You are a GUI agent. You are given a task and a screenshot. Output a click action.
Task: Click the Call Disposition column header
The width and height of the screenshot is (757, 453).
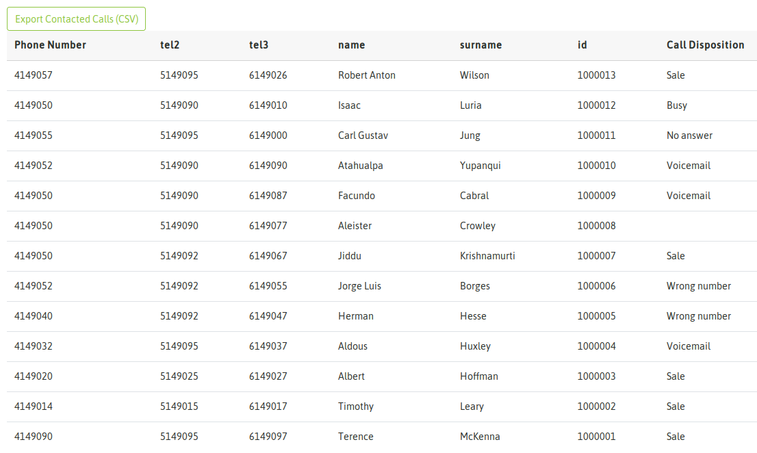[706, 45]
